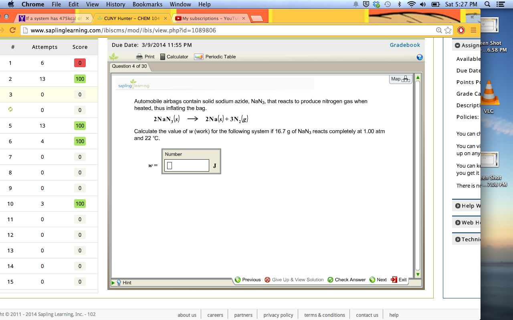Click the scroll down arrow in question pane
The height and width of the screenshot is (320, 513).
pos(418,274)
